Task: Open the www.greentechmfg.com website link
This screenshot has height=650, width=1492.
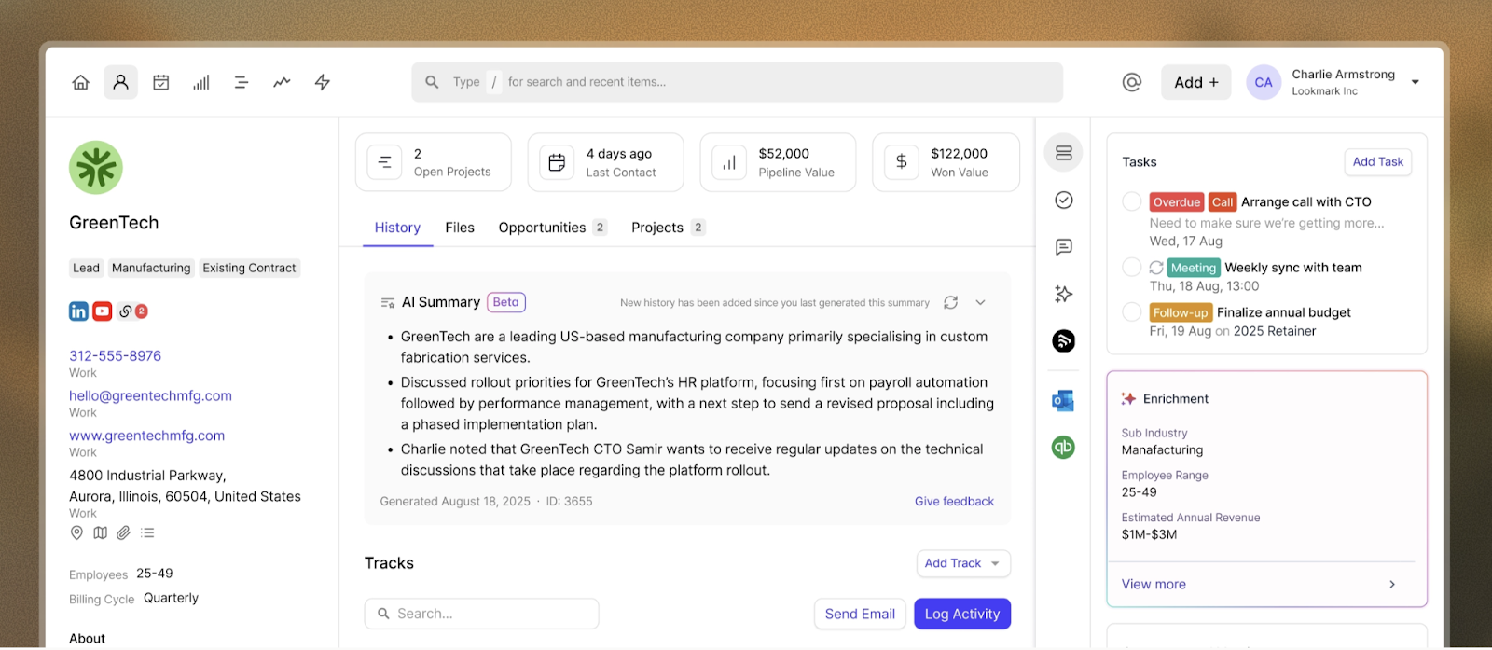Action: (x=146, y=436)
